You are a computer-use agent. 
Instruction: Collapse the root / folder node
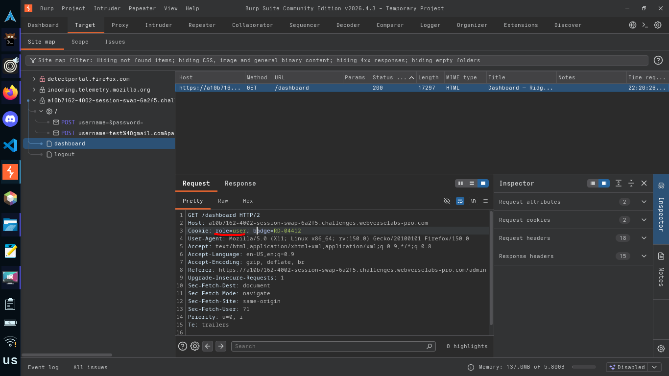click(41, 111)
